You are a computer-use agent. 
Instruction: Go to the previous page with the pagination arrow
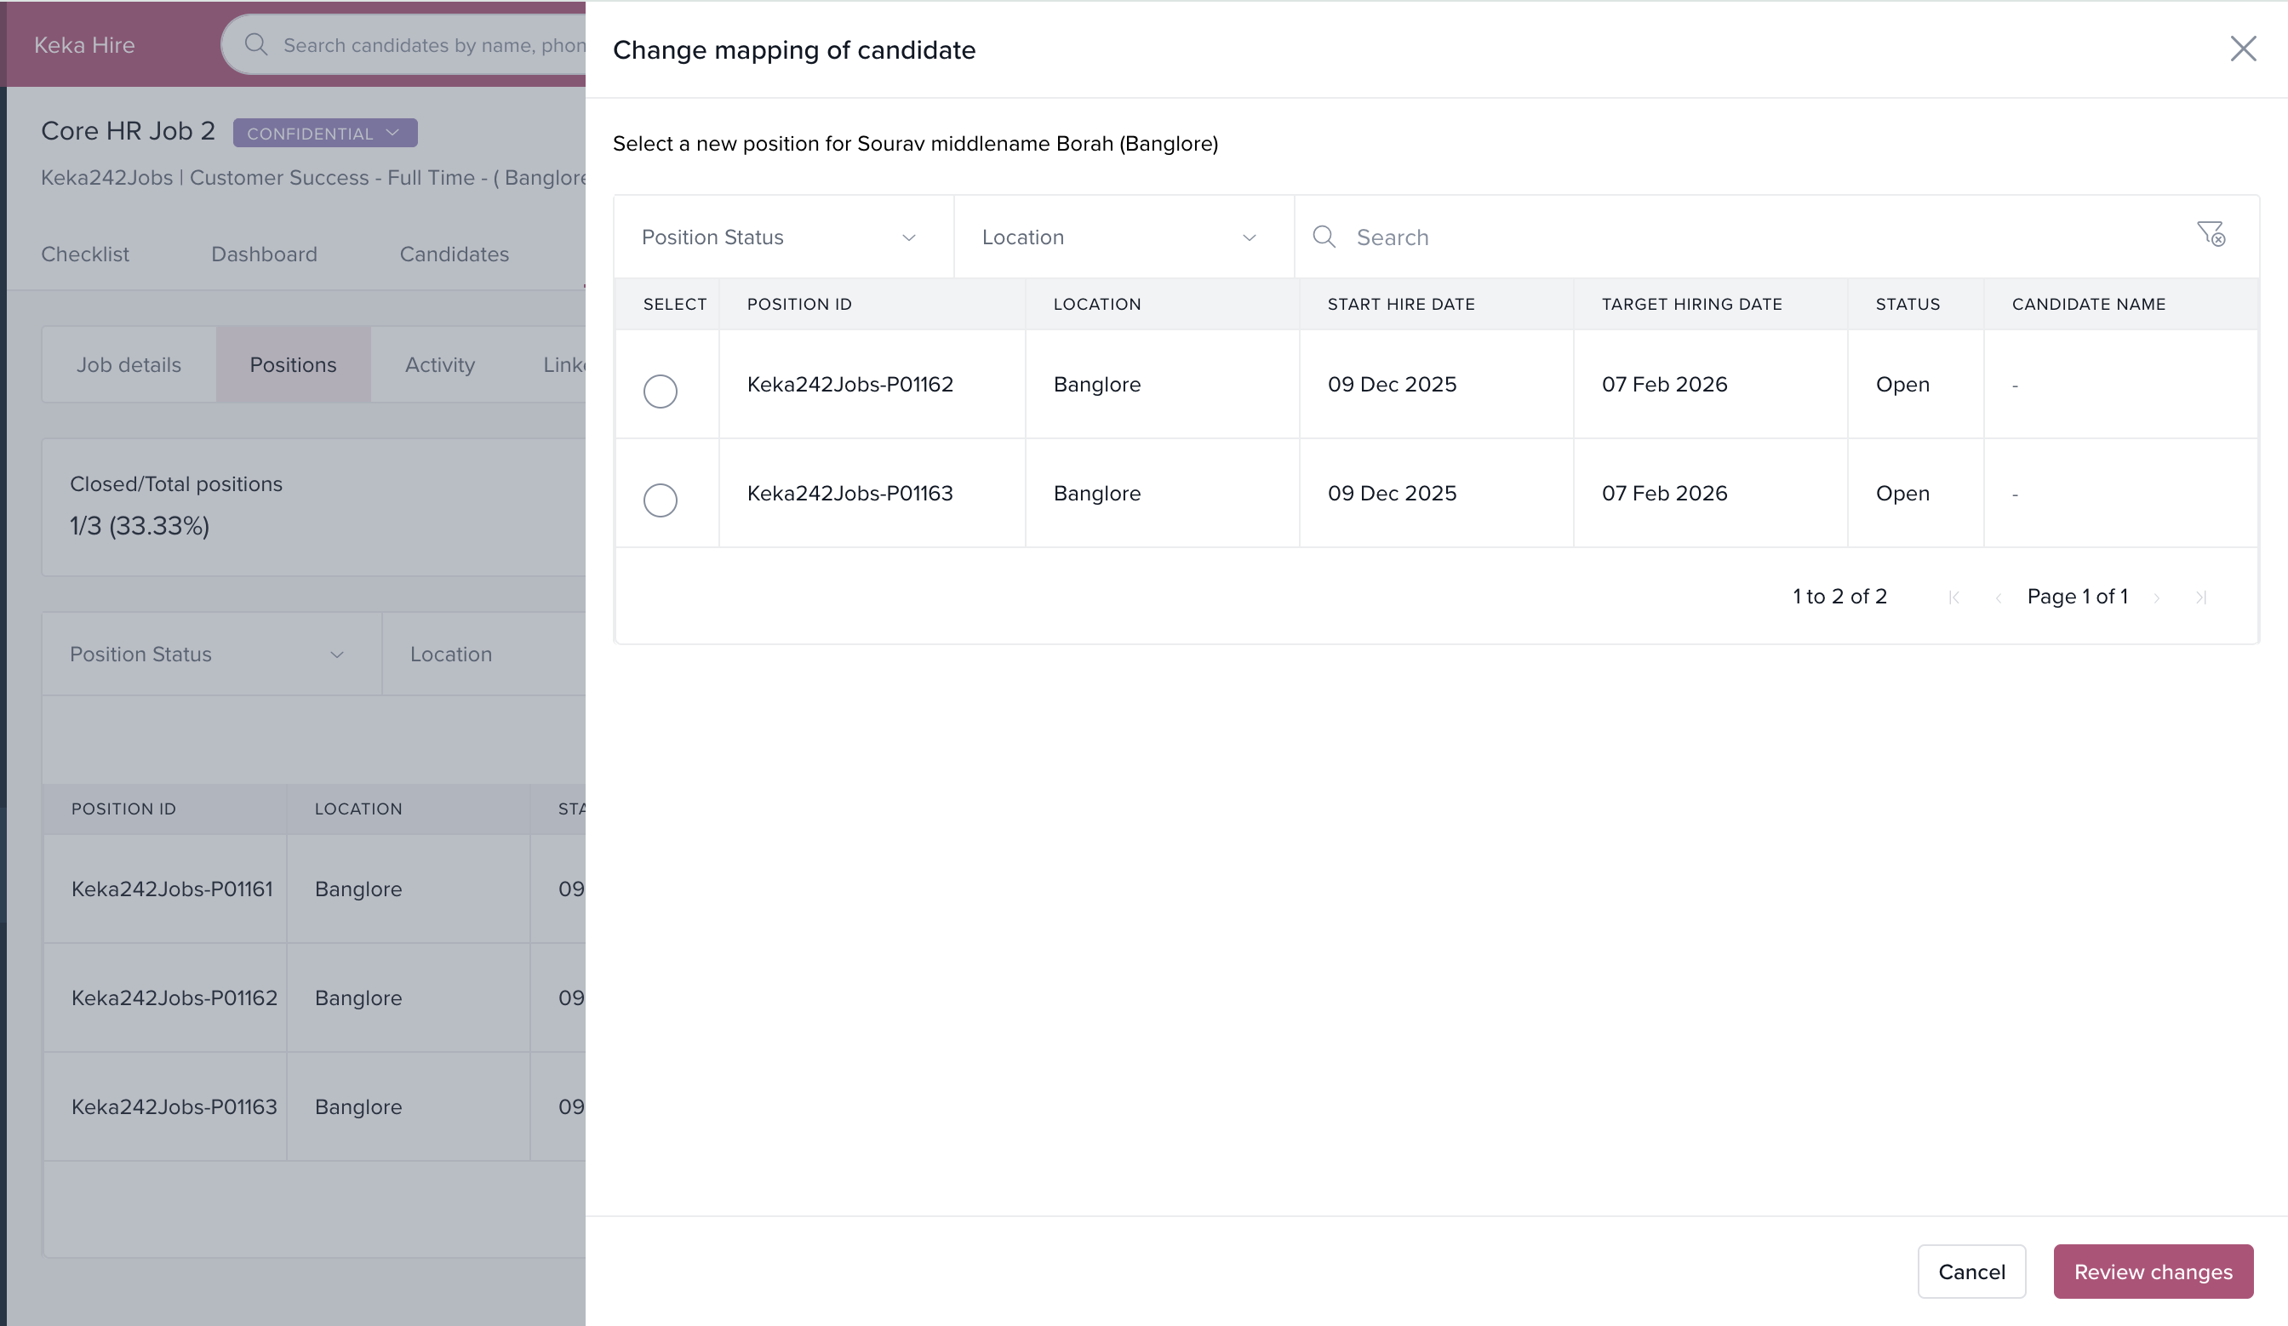click(x=1999, y=597)
